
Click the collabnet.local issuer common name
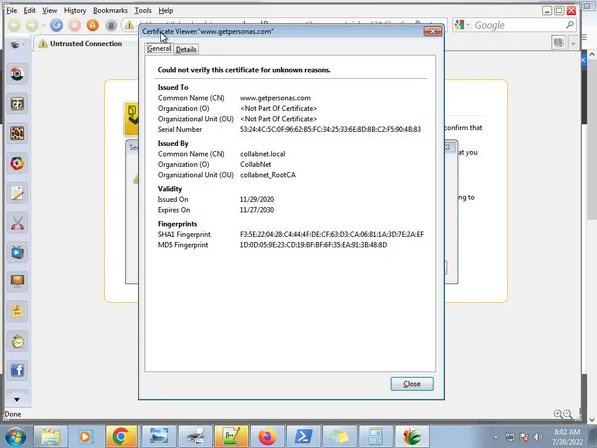pos(262,154)
